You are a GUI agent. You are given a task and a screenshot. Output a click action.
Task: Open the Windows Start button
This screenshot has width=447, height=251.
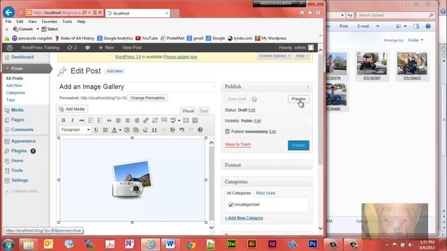(x=8, y=245)
